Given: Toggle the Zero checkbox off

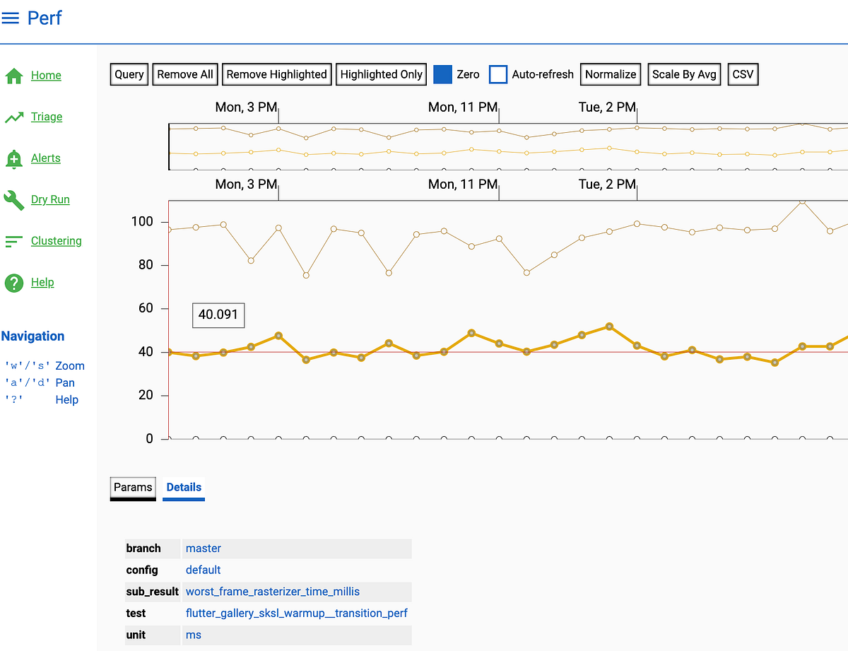Looking at the screenshot, I should pyautogui.click(x=442, y=74).
